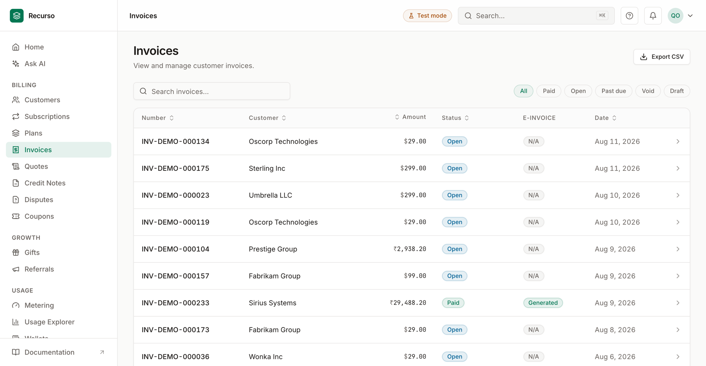Open row chevron for INV-DEMO-000134

coord(678,141)
